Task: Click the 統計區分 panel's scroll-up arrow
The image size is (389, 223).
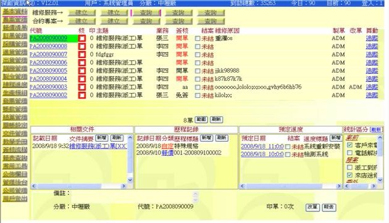Action: point(380,137)
